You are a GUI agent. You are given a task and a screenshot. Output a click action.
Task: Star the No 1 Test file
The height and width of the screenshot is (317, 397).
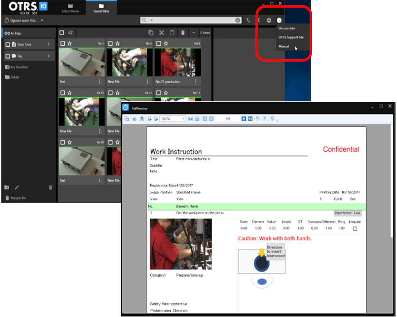tap(69, 44)
